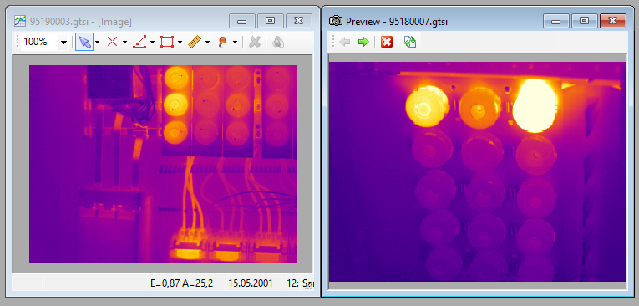Image resolution: width=639 pixels, height=306 pixels.
Task: Expand the rectangle tool options arrow
Action: (180, 42)
